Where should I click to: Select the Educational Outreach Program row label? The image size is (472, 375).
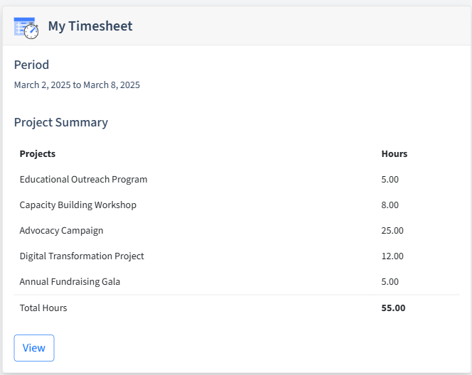click(x=83, y=179)
